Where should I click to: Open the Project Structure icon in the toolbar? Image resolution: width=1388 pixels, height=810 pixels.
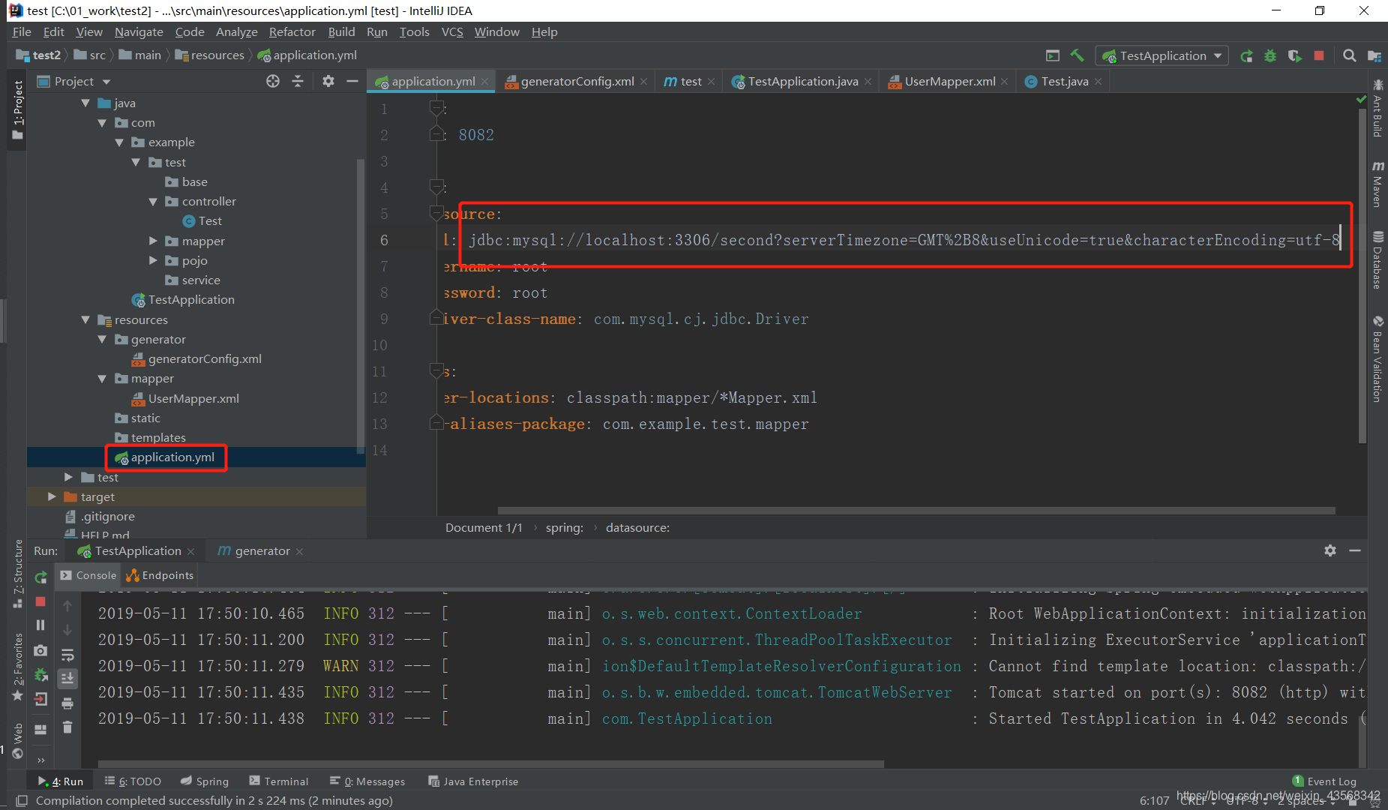[1374, 55]
